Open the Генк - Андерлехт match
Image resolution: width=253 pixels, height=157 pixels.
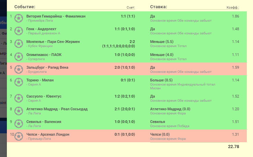pos(41,29)
